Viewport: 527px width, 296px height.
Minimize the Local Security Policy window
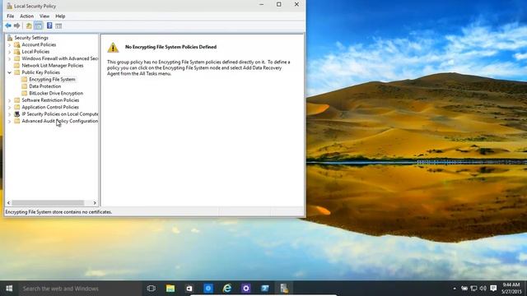point(262,4)
